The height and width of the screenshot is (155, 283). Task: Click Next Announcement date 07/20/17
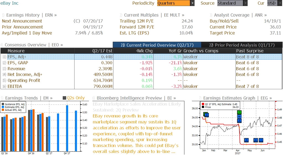[93, 21]
